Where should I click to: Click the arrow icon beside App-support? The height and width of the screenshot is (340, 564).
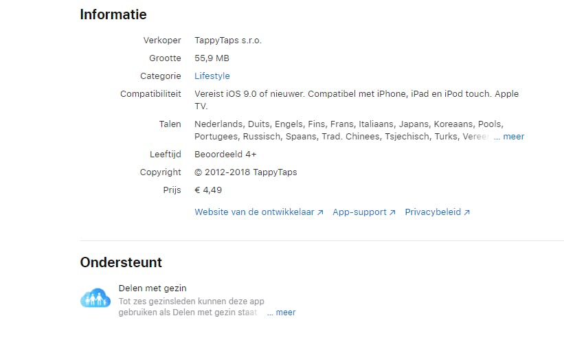pos(392,213)
